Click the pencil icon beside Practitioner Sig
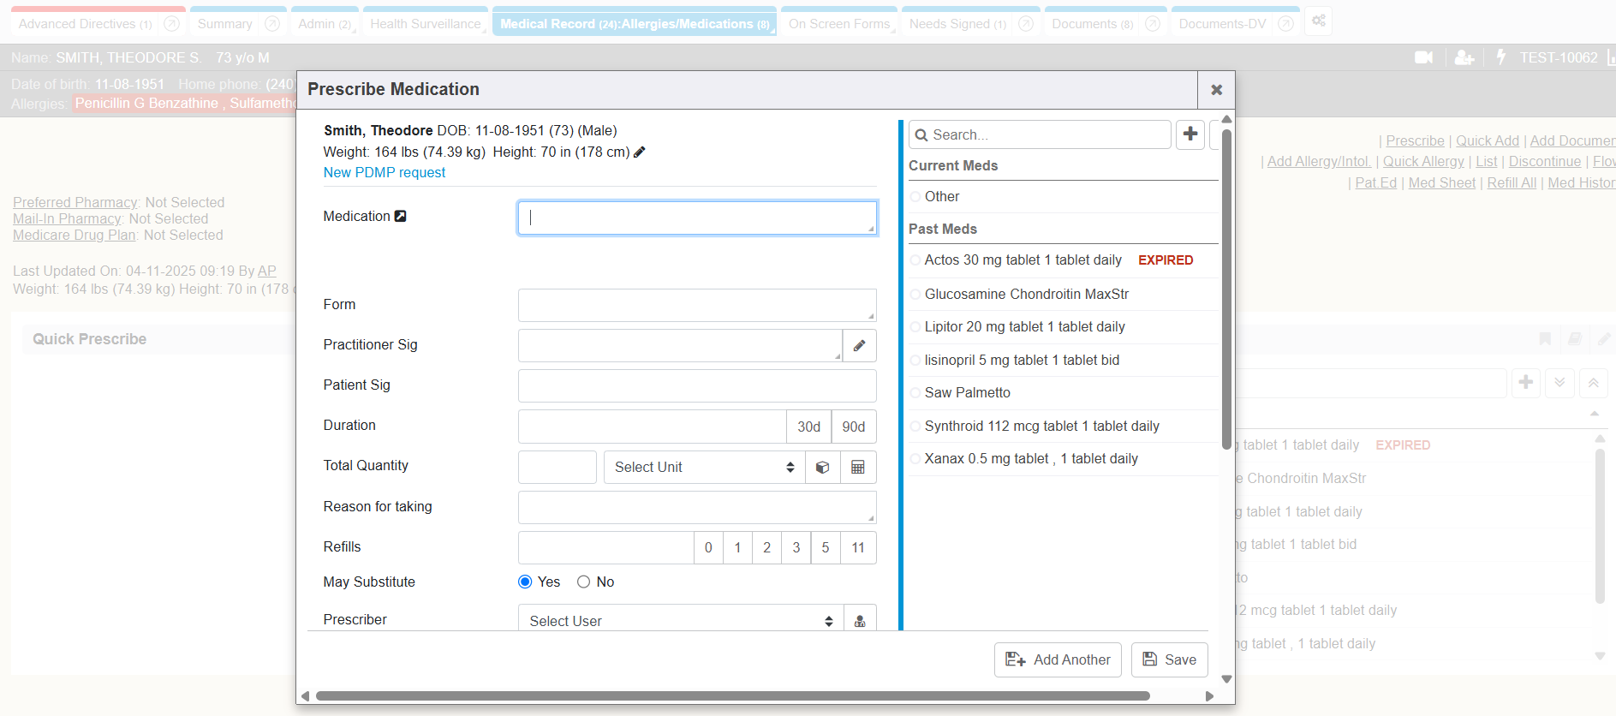The height and width of the screenshot is (716, 1616). (859, 345)
